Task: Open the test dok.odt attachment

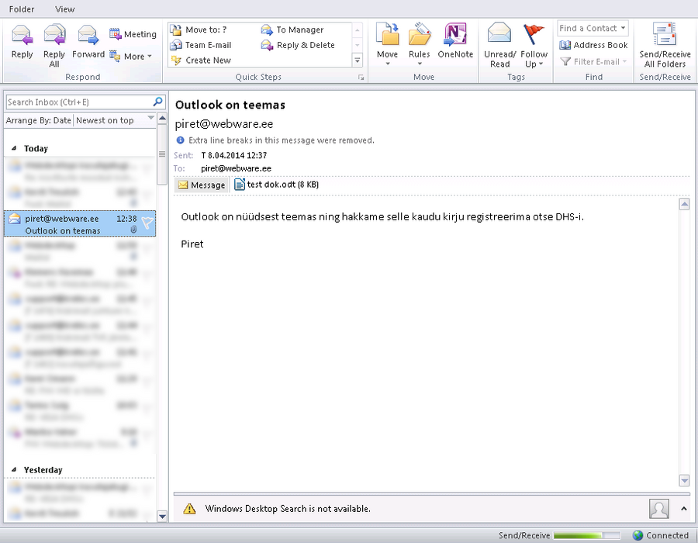Action: [x=276, y=185]
